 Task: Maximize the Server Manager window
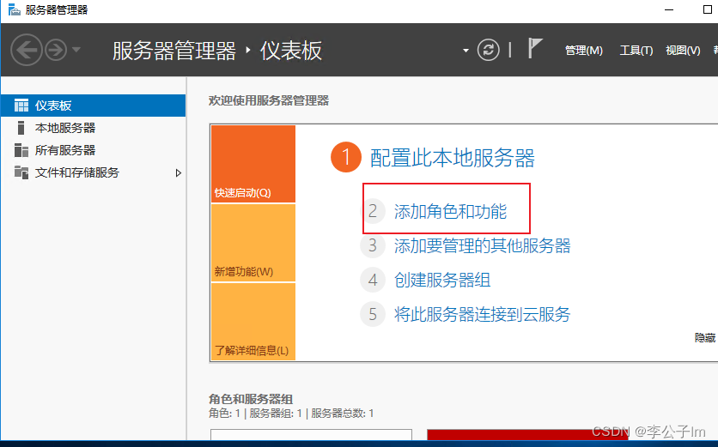tap(708, 9)
